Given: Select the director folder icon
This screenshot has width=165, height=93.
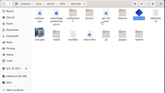Looking at the screenshot, I should [x=89, y=13].
